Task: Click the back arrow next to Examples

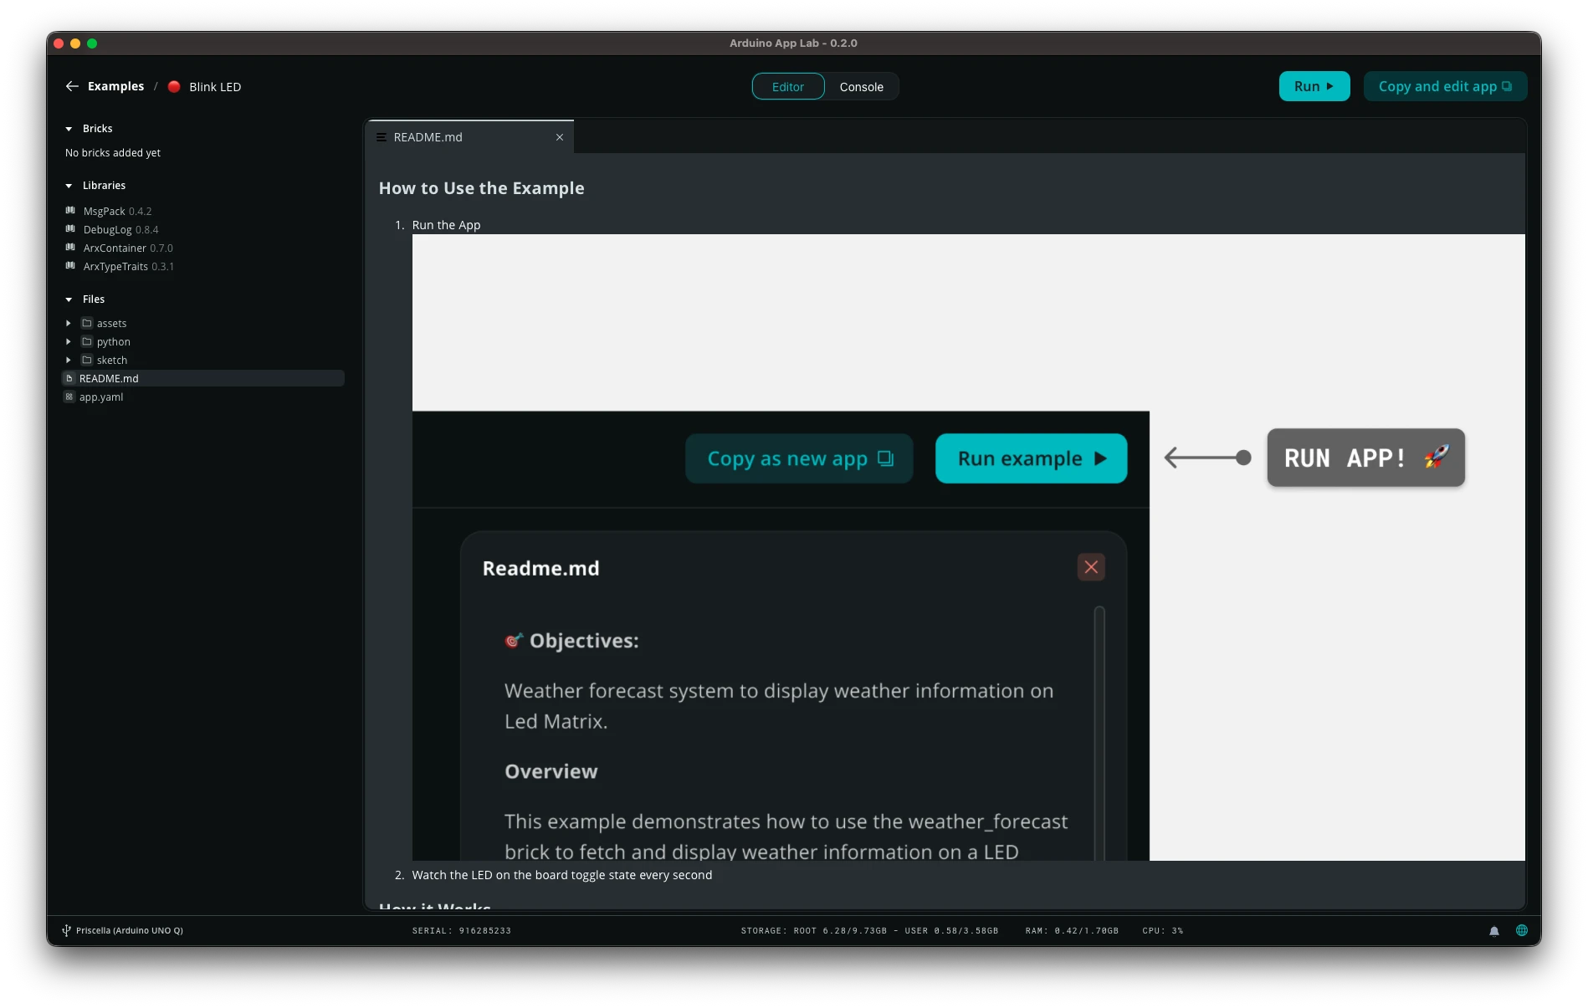Action: pyautogui.click(x=72, y=86)
